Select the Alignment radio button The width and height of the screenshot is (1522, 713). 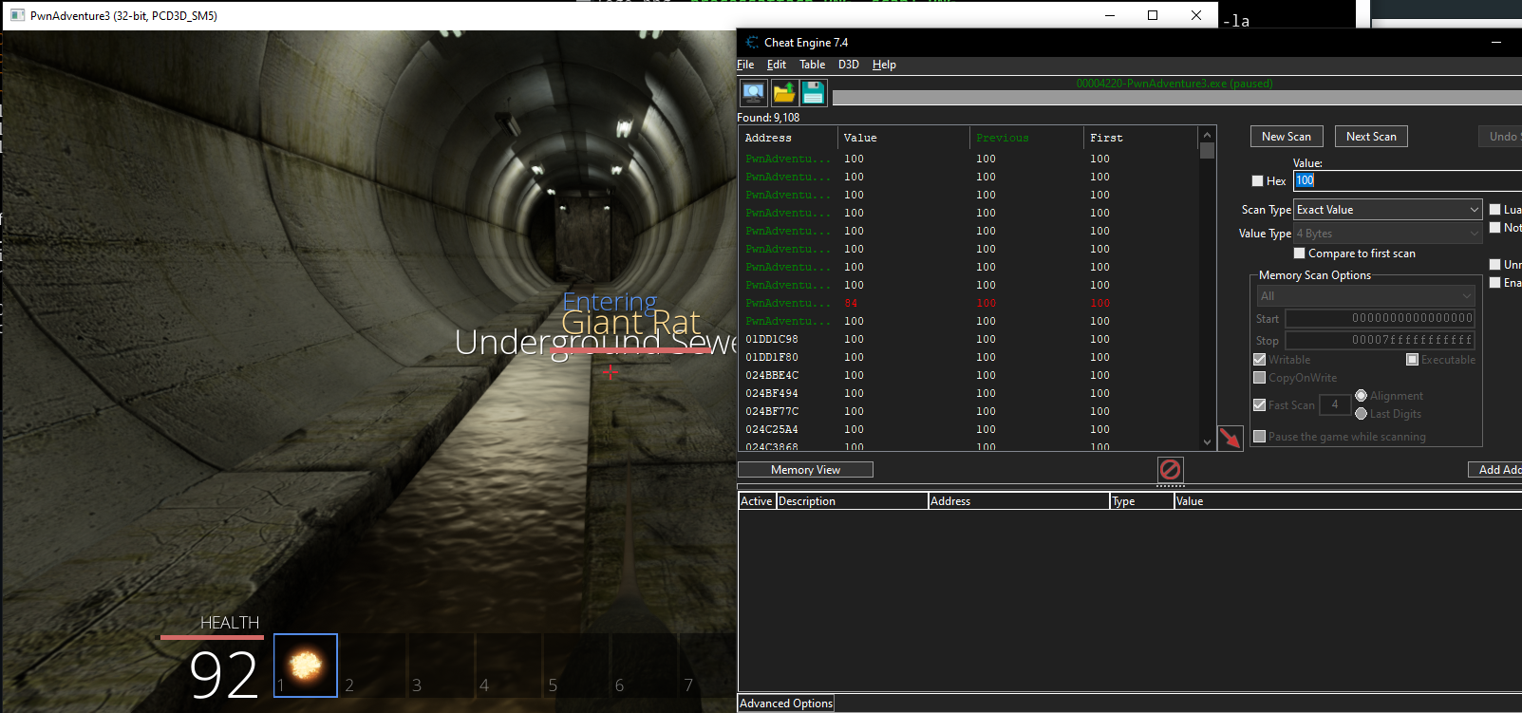[x=1361, y=396]
